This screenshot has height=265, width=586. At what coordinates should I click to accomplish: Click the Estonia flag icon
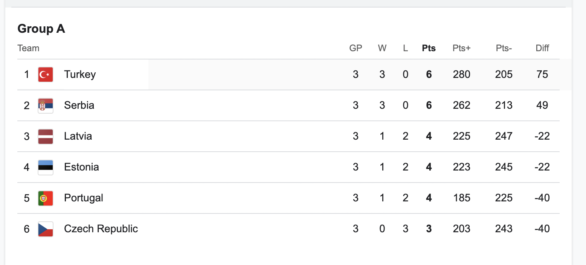pyautogui.click(x=46, y=167)
